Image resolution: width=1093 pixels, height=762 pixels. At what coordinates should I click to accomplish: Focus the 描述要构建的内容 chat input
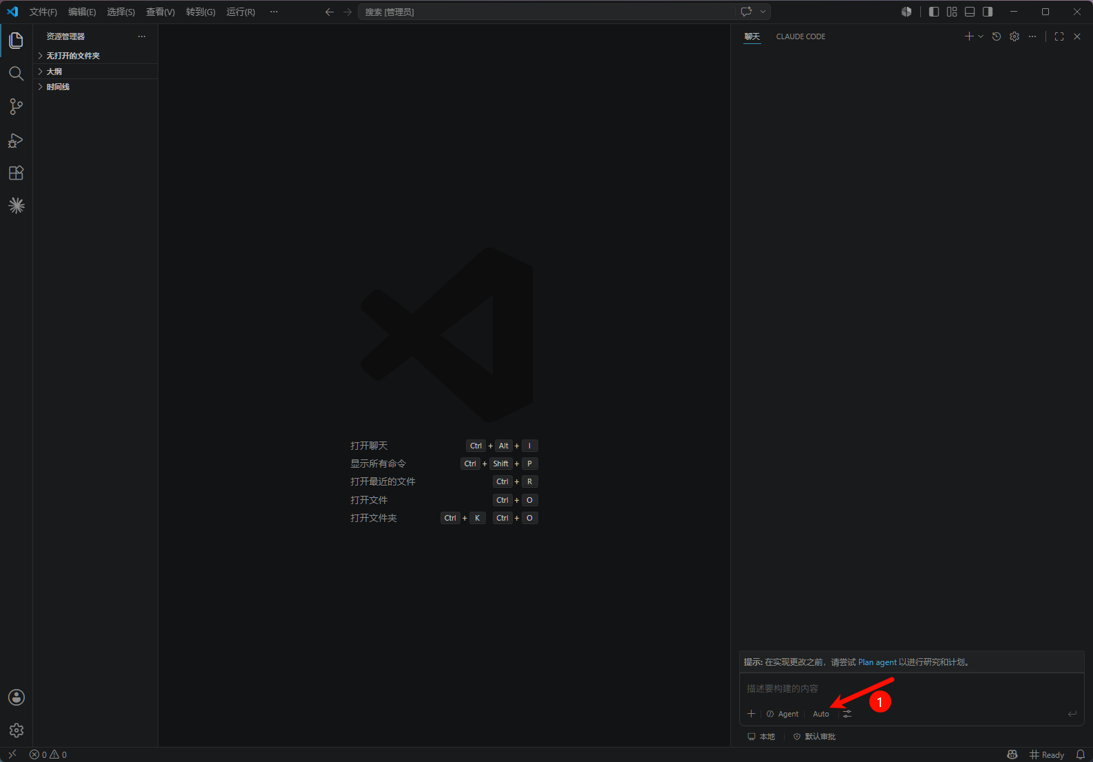911,688
